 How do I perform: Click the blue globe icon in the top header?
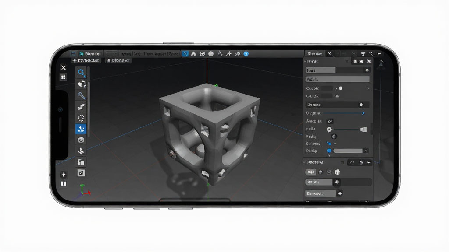246,54
